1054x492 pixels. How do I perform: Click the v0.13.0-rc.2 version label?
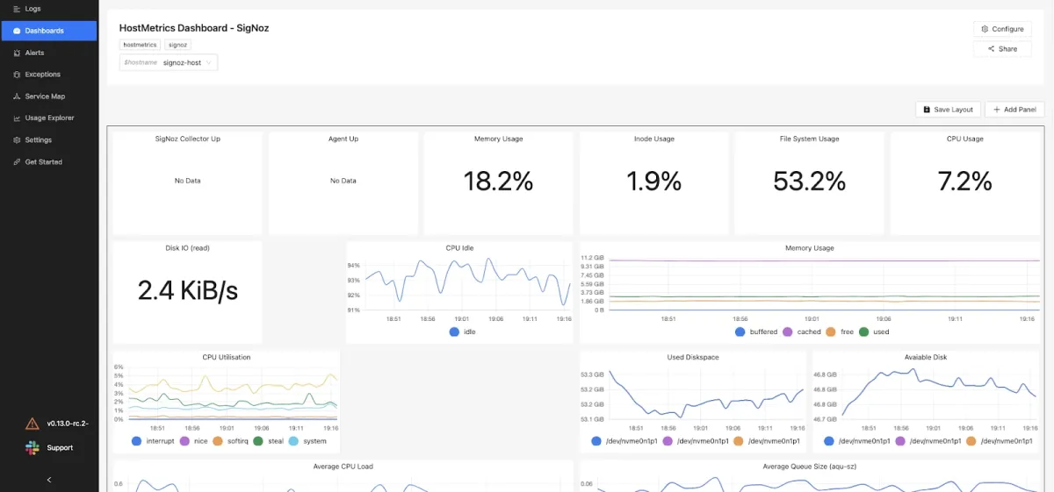tap(68, 423)
